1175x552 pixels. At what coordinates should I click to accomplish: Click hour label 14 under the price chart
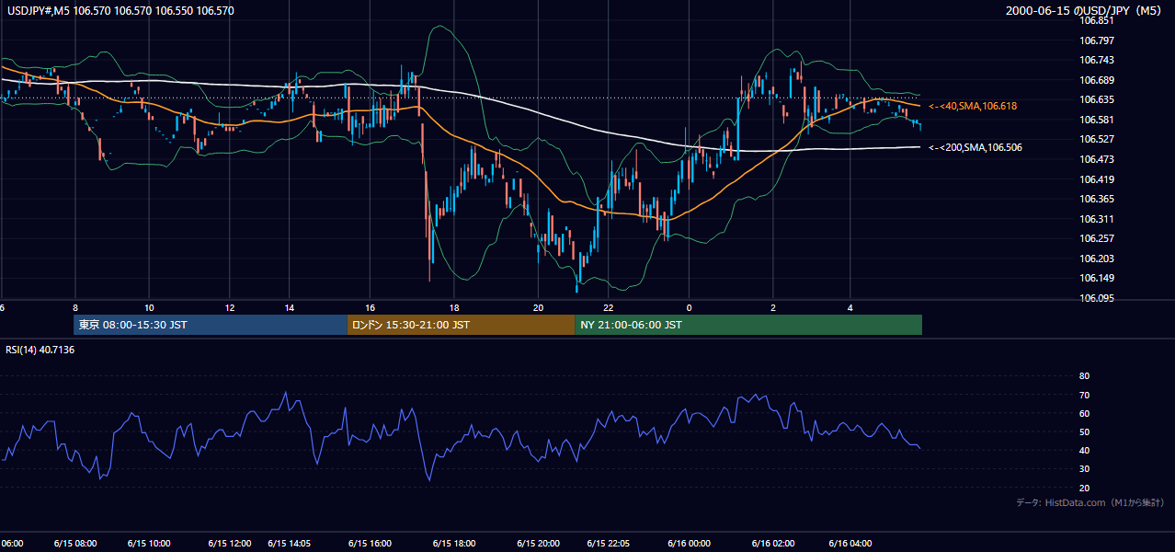point(289,307)
